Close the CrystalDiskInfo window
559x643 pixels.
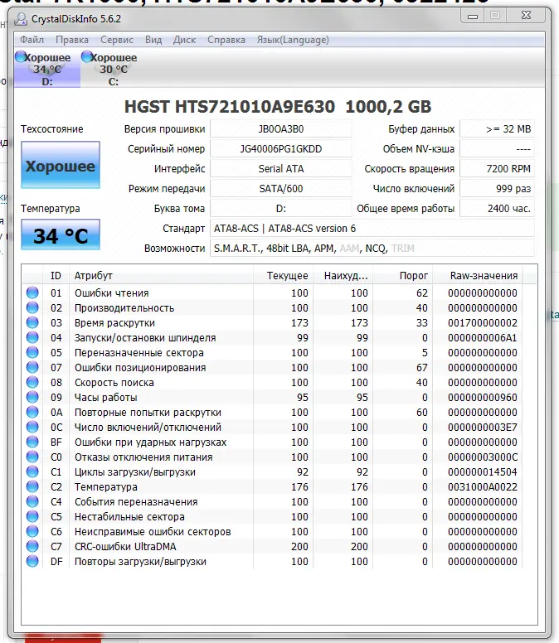coord(527,16)
